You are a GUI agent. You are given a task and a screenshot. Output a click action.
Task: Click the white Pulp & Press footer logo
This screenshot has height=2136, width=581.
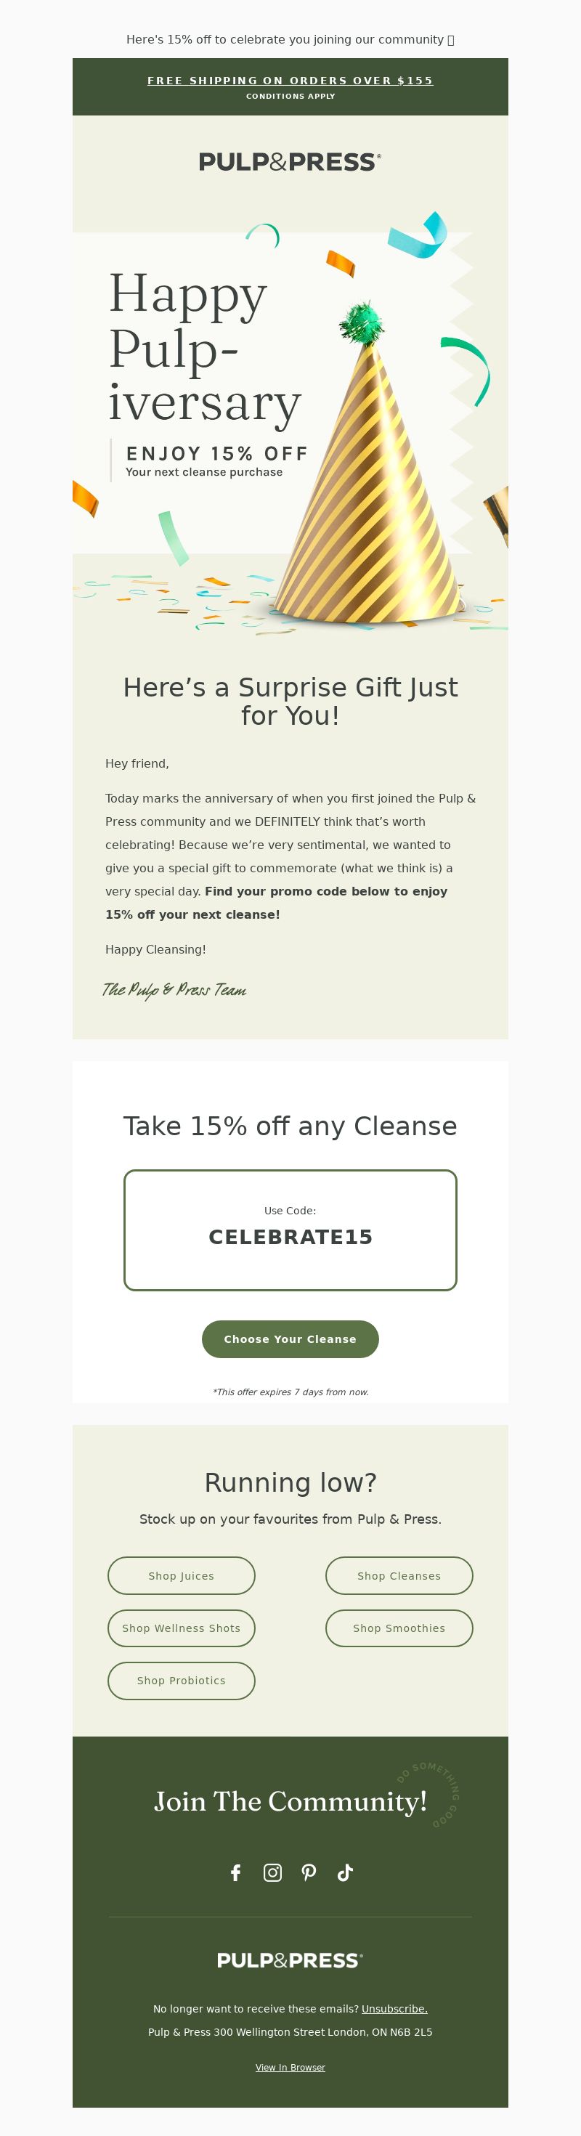pyautogui.click(x=290, y=1960)
